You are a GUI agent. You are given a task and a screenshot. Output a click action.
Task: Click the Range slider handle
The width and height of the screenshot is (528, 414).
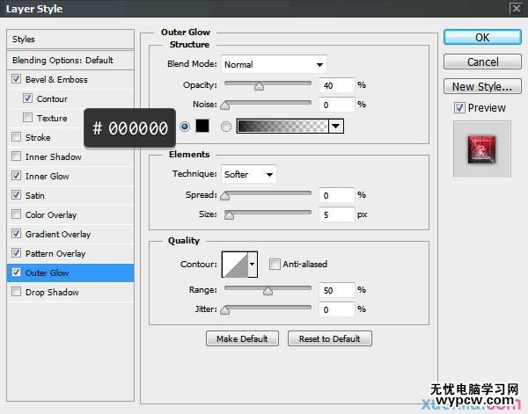pos(268,291)
